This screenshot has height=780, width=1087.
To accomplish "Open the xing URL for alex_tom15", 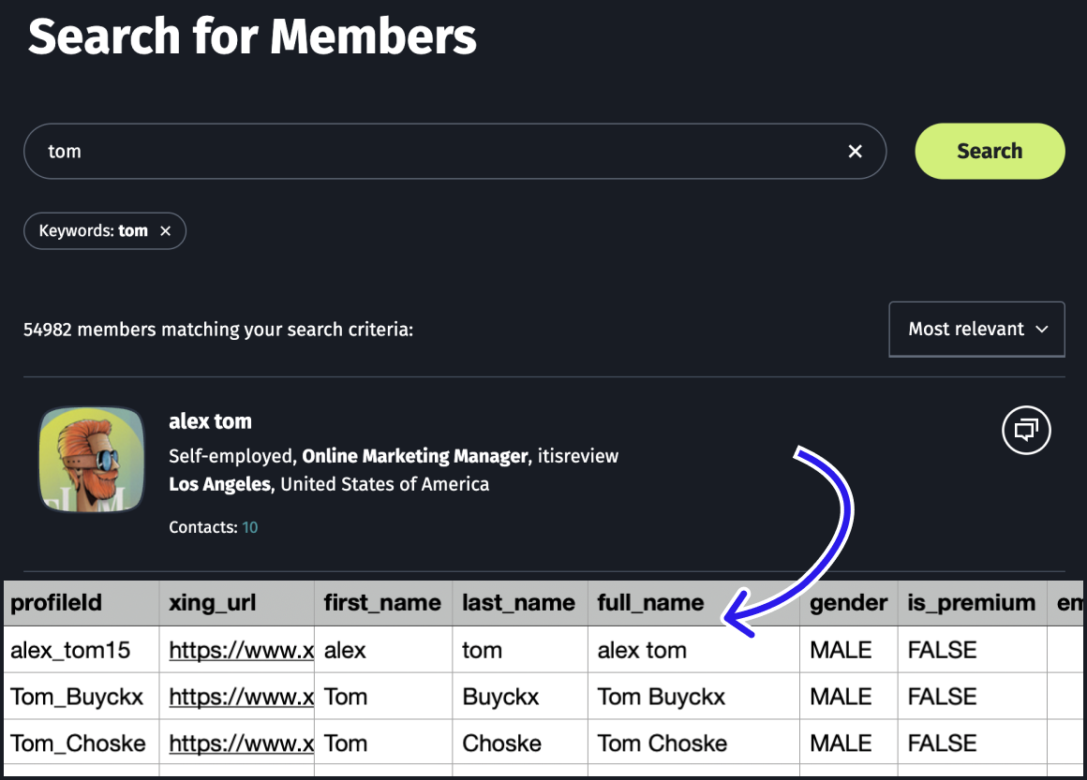I will pos(241,650).
